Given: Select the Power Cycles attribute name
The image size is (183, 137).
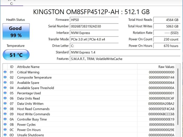Looking at the screenshot, I should click(26, 125).
